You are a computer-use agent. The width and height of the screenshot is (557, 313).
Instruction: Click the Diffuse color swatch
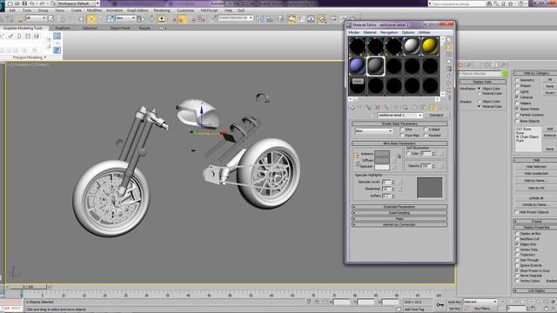[x=382, y=160]
